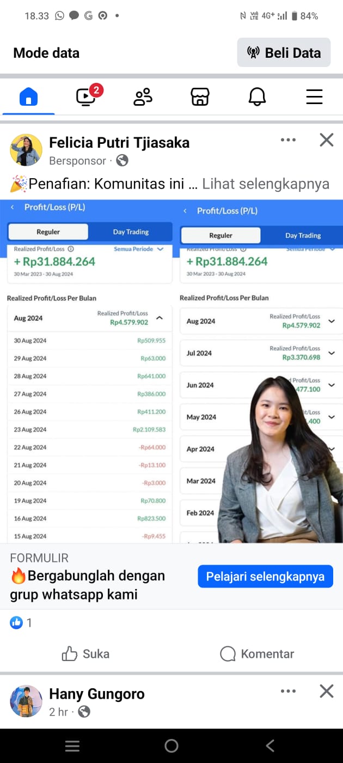Open the Facebook Home feed tab
The width and height of the screenshot is (343, 763).
coord(28,97)
